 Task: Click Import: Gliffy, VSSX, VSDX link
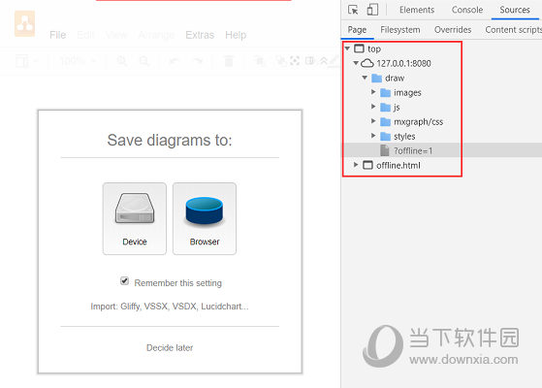pyautogui.click(x=170, y=307)
